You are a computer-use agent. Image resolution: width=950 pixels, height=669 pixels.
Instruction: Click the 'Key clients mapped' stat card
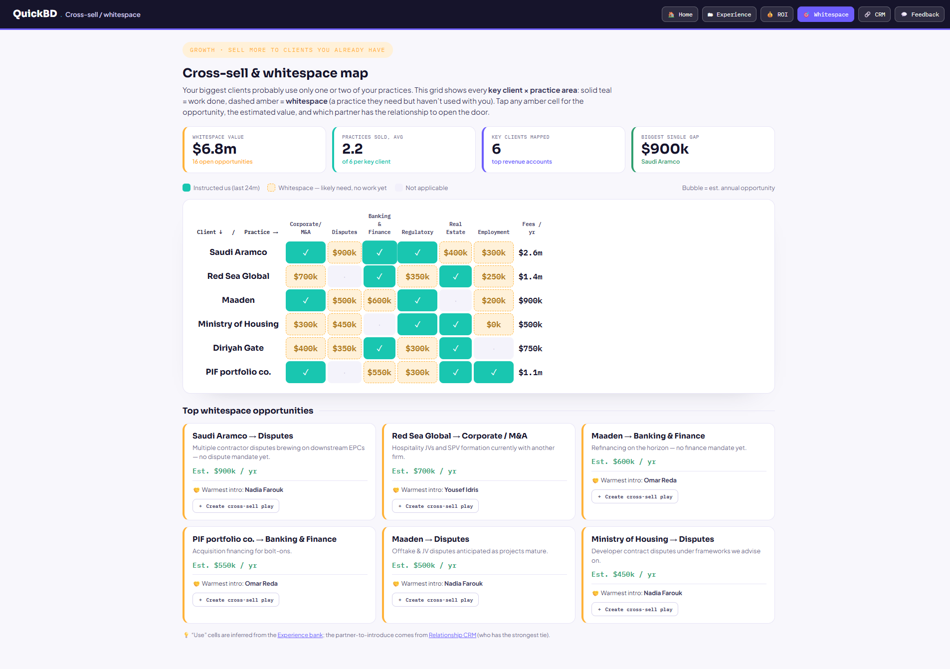click(554, 150)
